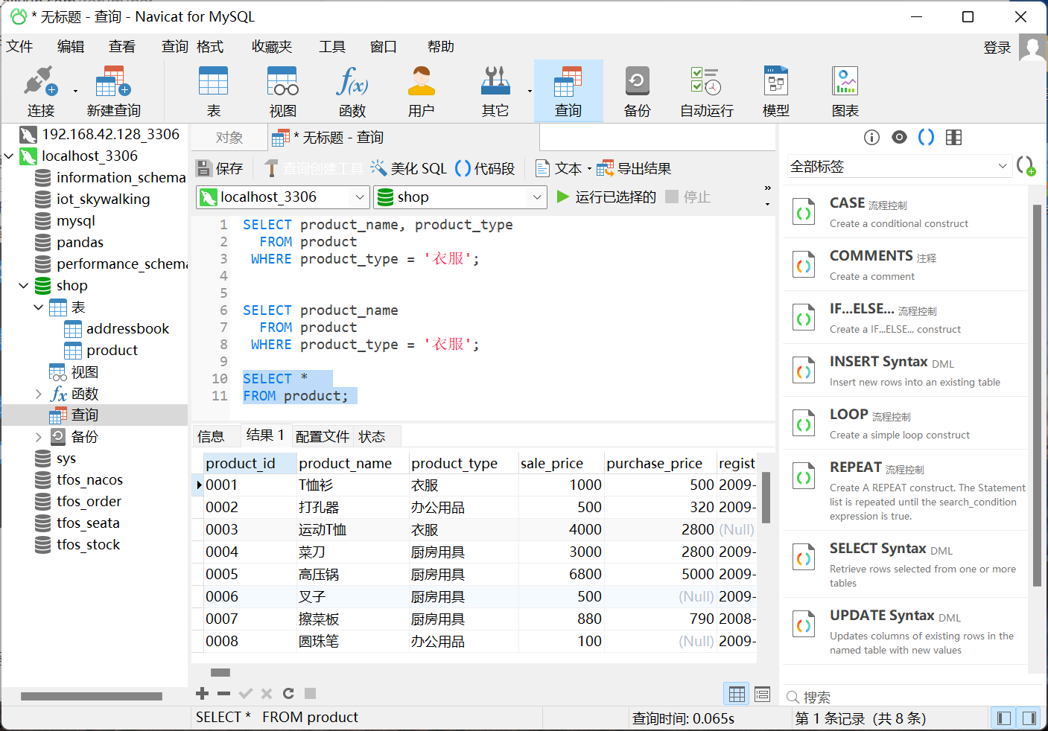The width and height of the screenshot is (1048, 731).
Task: Show the info panel icon on right pane
Action: [x=871, y=137]
